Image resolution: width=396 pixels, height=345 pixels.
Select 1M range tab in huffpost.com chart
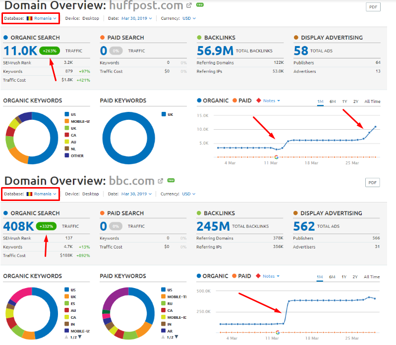[320, 101]
